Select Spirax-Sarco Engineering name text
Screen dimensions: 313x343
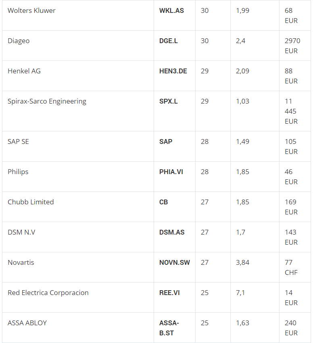tap(47, 101)
